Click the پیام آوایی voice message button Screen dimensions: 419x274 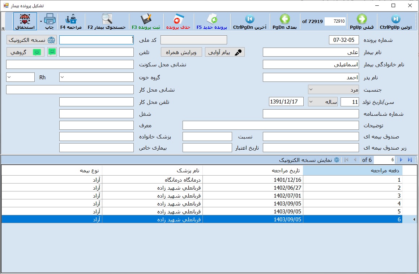[225, 52]
